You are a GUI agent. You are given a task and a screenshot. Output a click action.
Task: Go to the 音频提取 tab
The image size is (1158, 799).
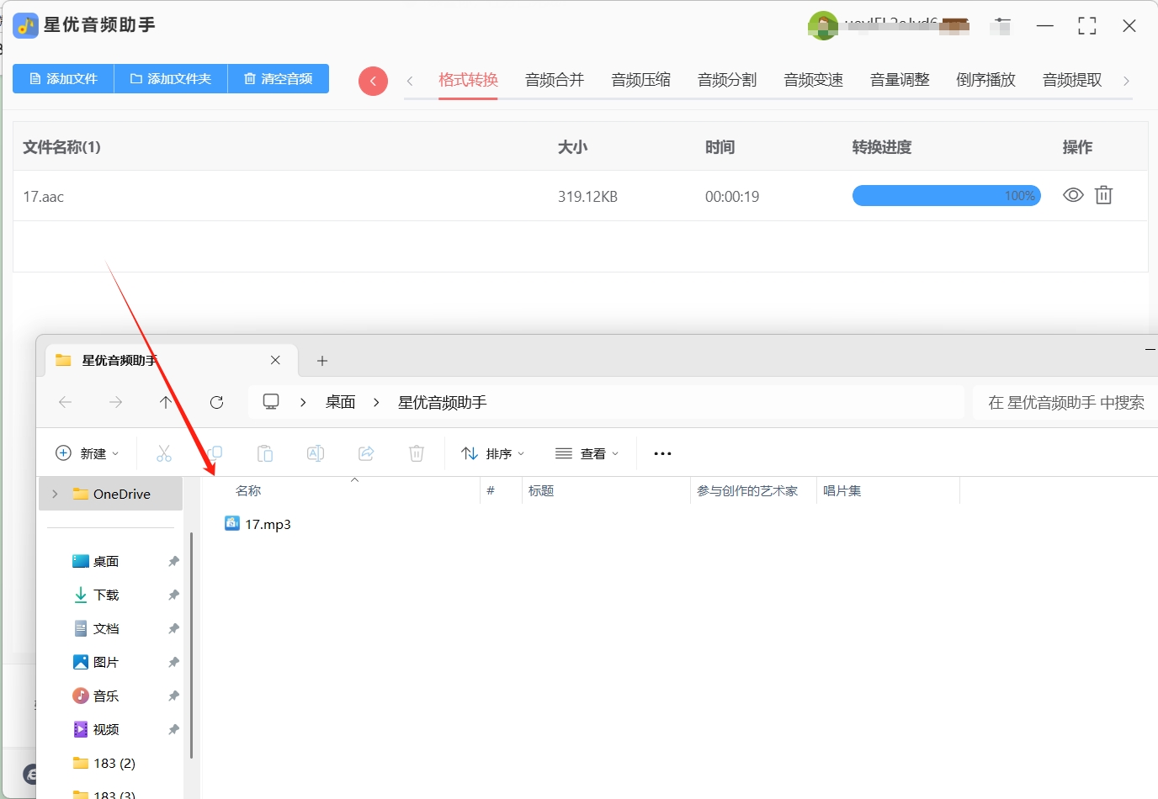1072,80
